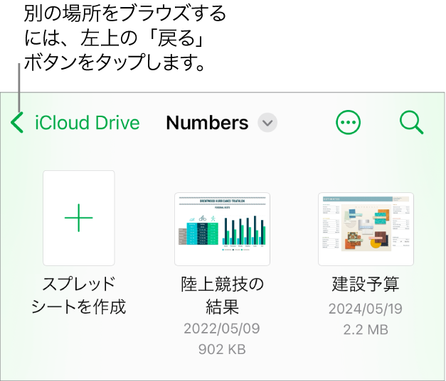Open search with the magnifying glass
This screenshot has width=446, height=381.
point(412,122)
